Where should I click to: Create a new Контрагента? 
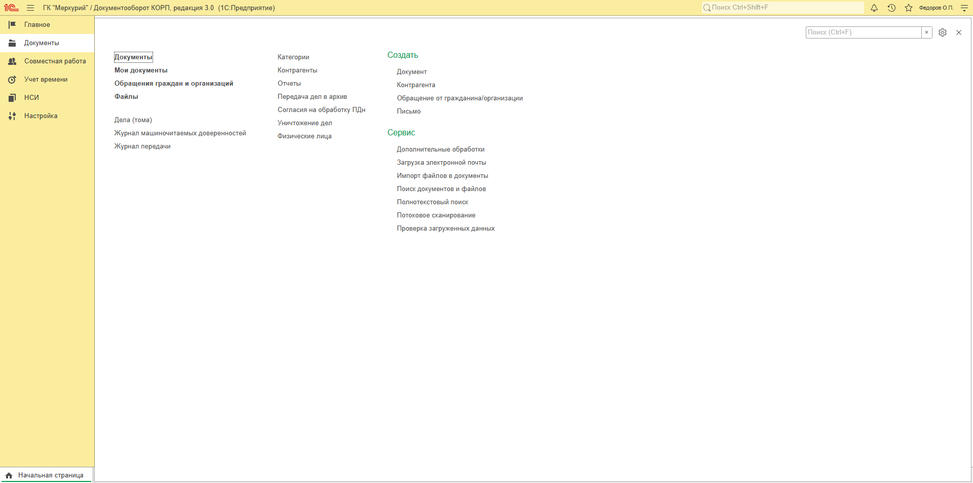point(416,85)
